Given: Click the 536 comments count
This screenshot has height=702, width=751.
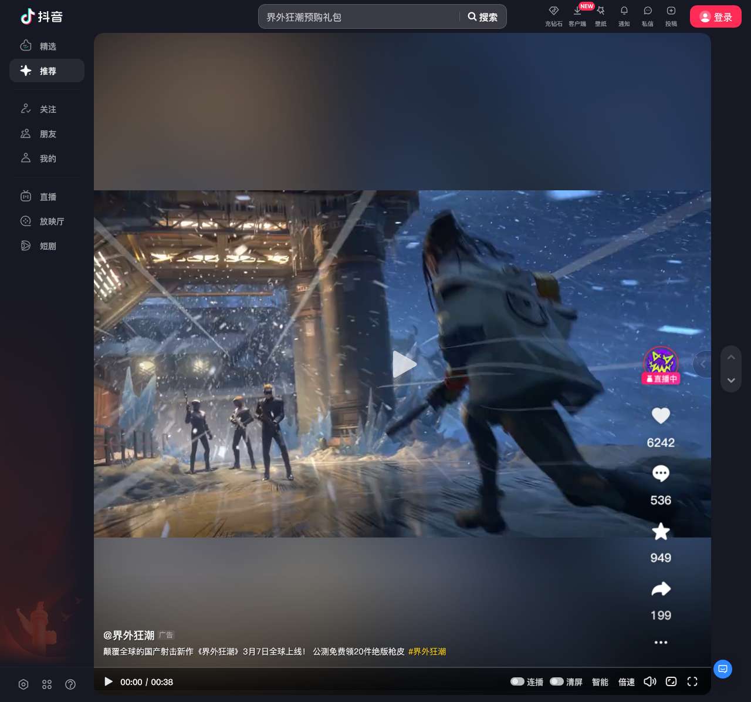Looking at the screenshot, I should pos(661,500).
